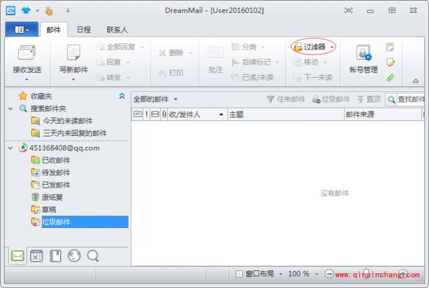
Task: Click the zoom out minus button
Action: point(329,274)
